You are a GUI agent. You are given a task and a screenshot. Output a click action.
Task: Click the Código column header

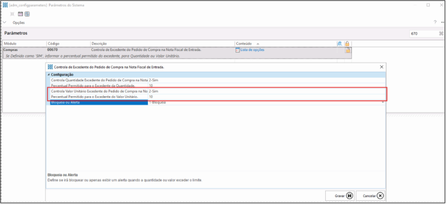pyautogui.click(x=68, y=44)
